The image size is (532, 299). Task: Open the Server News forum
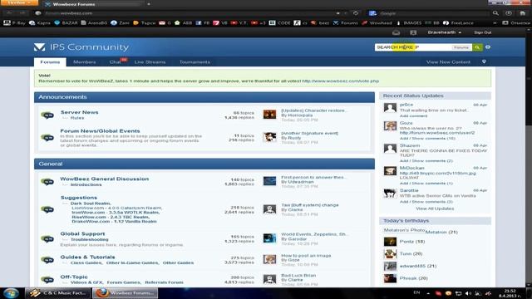pos(80,112)
